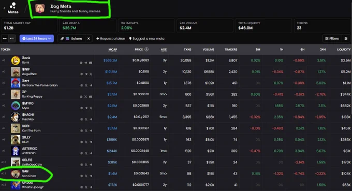Image resolution: width=352 pixels, height=191 pixels.
Task: Sort by 6H change column
Action: point(302,49)
